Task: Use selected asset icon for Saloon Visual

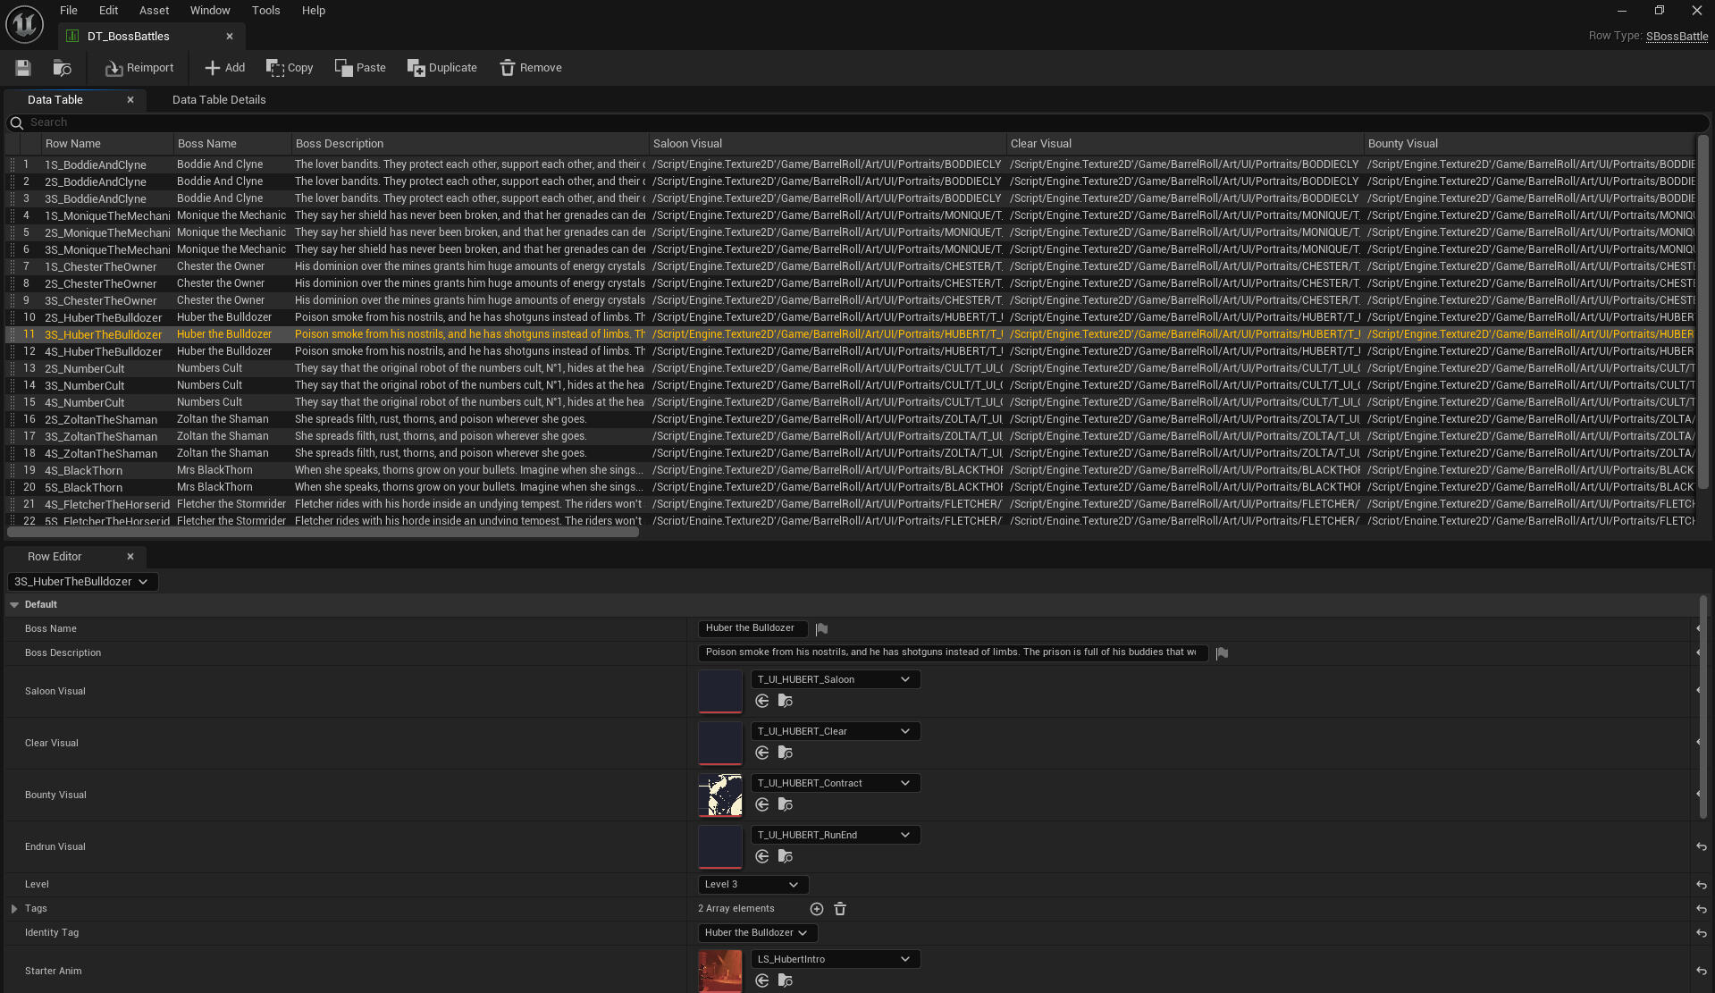Action: click(762, 702)
